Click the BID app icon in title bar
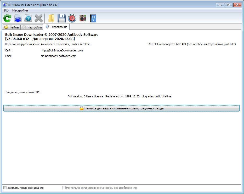 pyautogui.click(x=5, y=5)
